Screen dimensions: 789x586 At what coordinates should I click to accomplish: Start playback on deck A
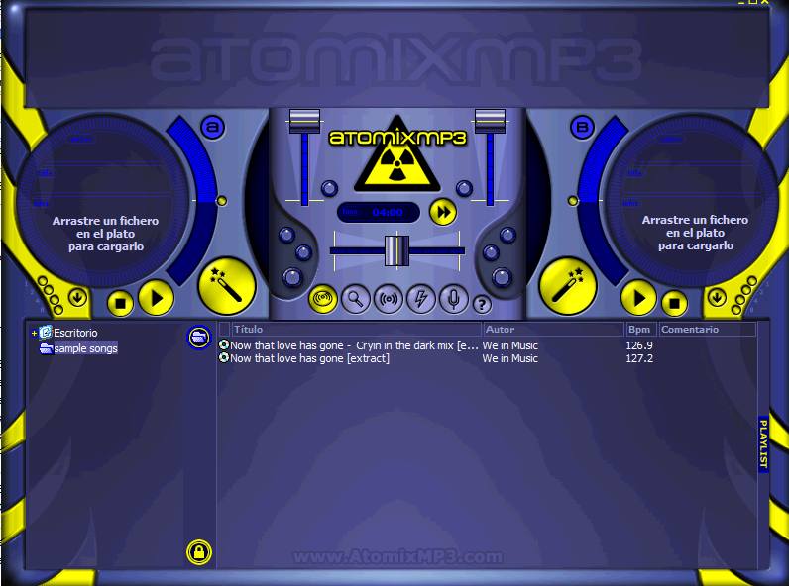pyautogui.click(x=156, y=298)
